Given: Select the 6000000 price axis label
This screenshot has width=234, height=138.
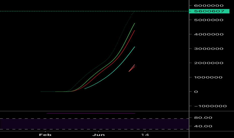Looking at the screenshot, I should coord(209,6).
